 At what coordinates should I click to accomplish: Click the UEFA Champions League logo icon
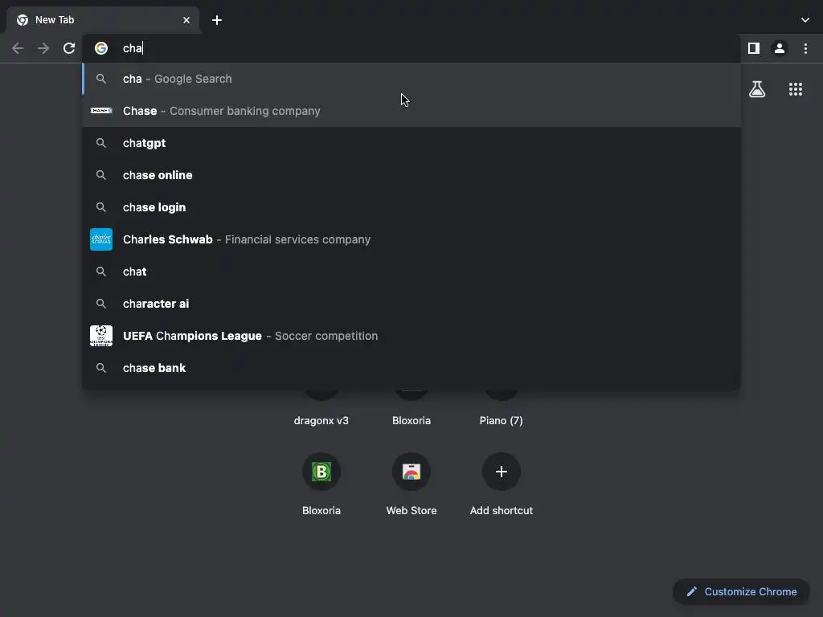pos(101,336)
